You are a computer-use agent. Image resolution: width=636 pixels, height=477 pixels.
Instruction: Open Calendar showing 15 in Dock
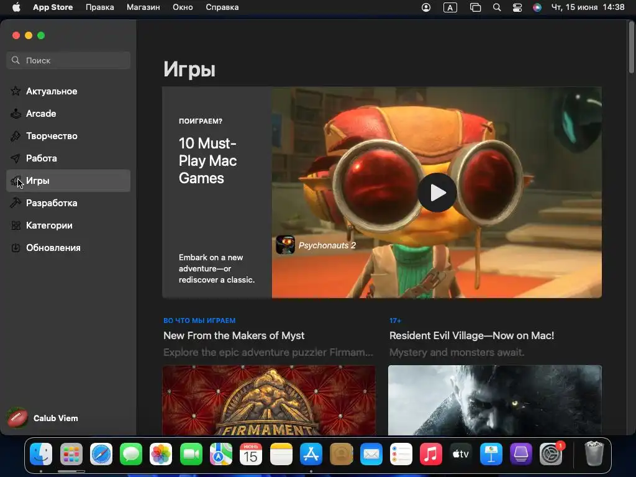click(251, 454)
